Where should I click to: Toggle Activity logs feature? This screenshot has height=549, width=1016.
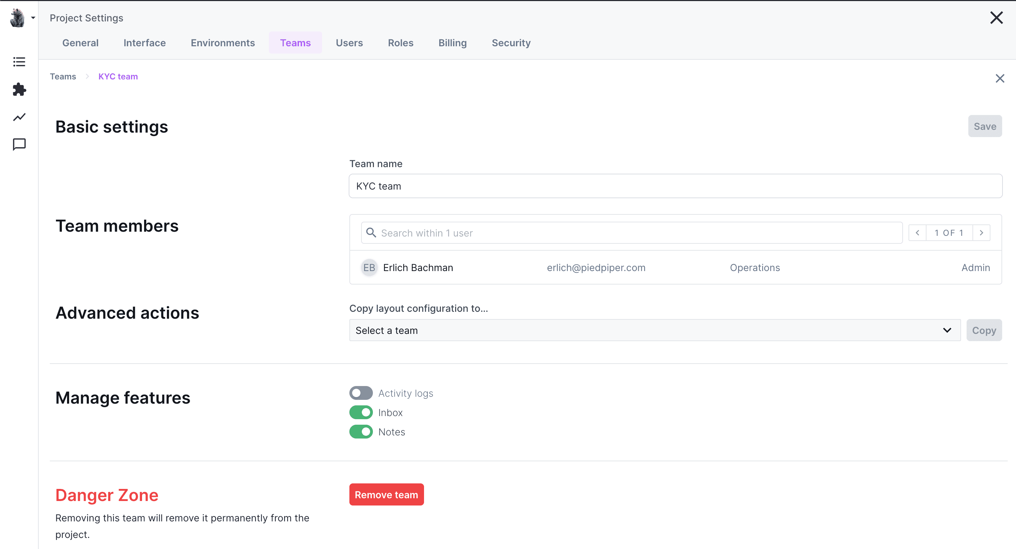click(x=361, y=393)
